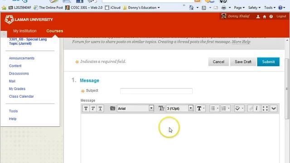Open the My Institution tab

point(25,31)
